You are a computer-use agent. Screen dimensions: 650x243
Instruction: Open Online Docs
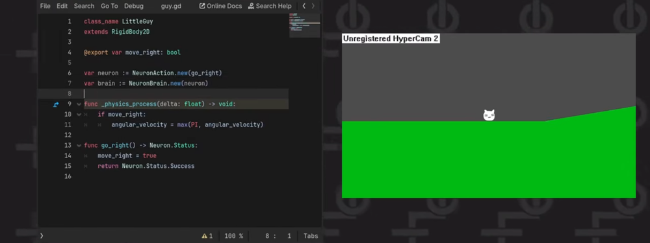coord(221,6)
